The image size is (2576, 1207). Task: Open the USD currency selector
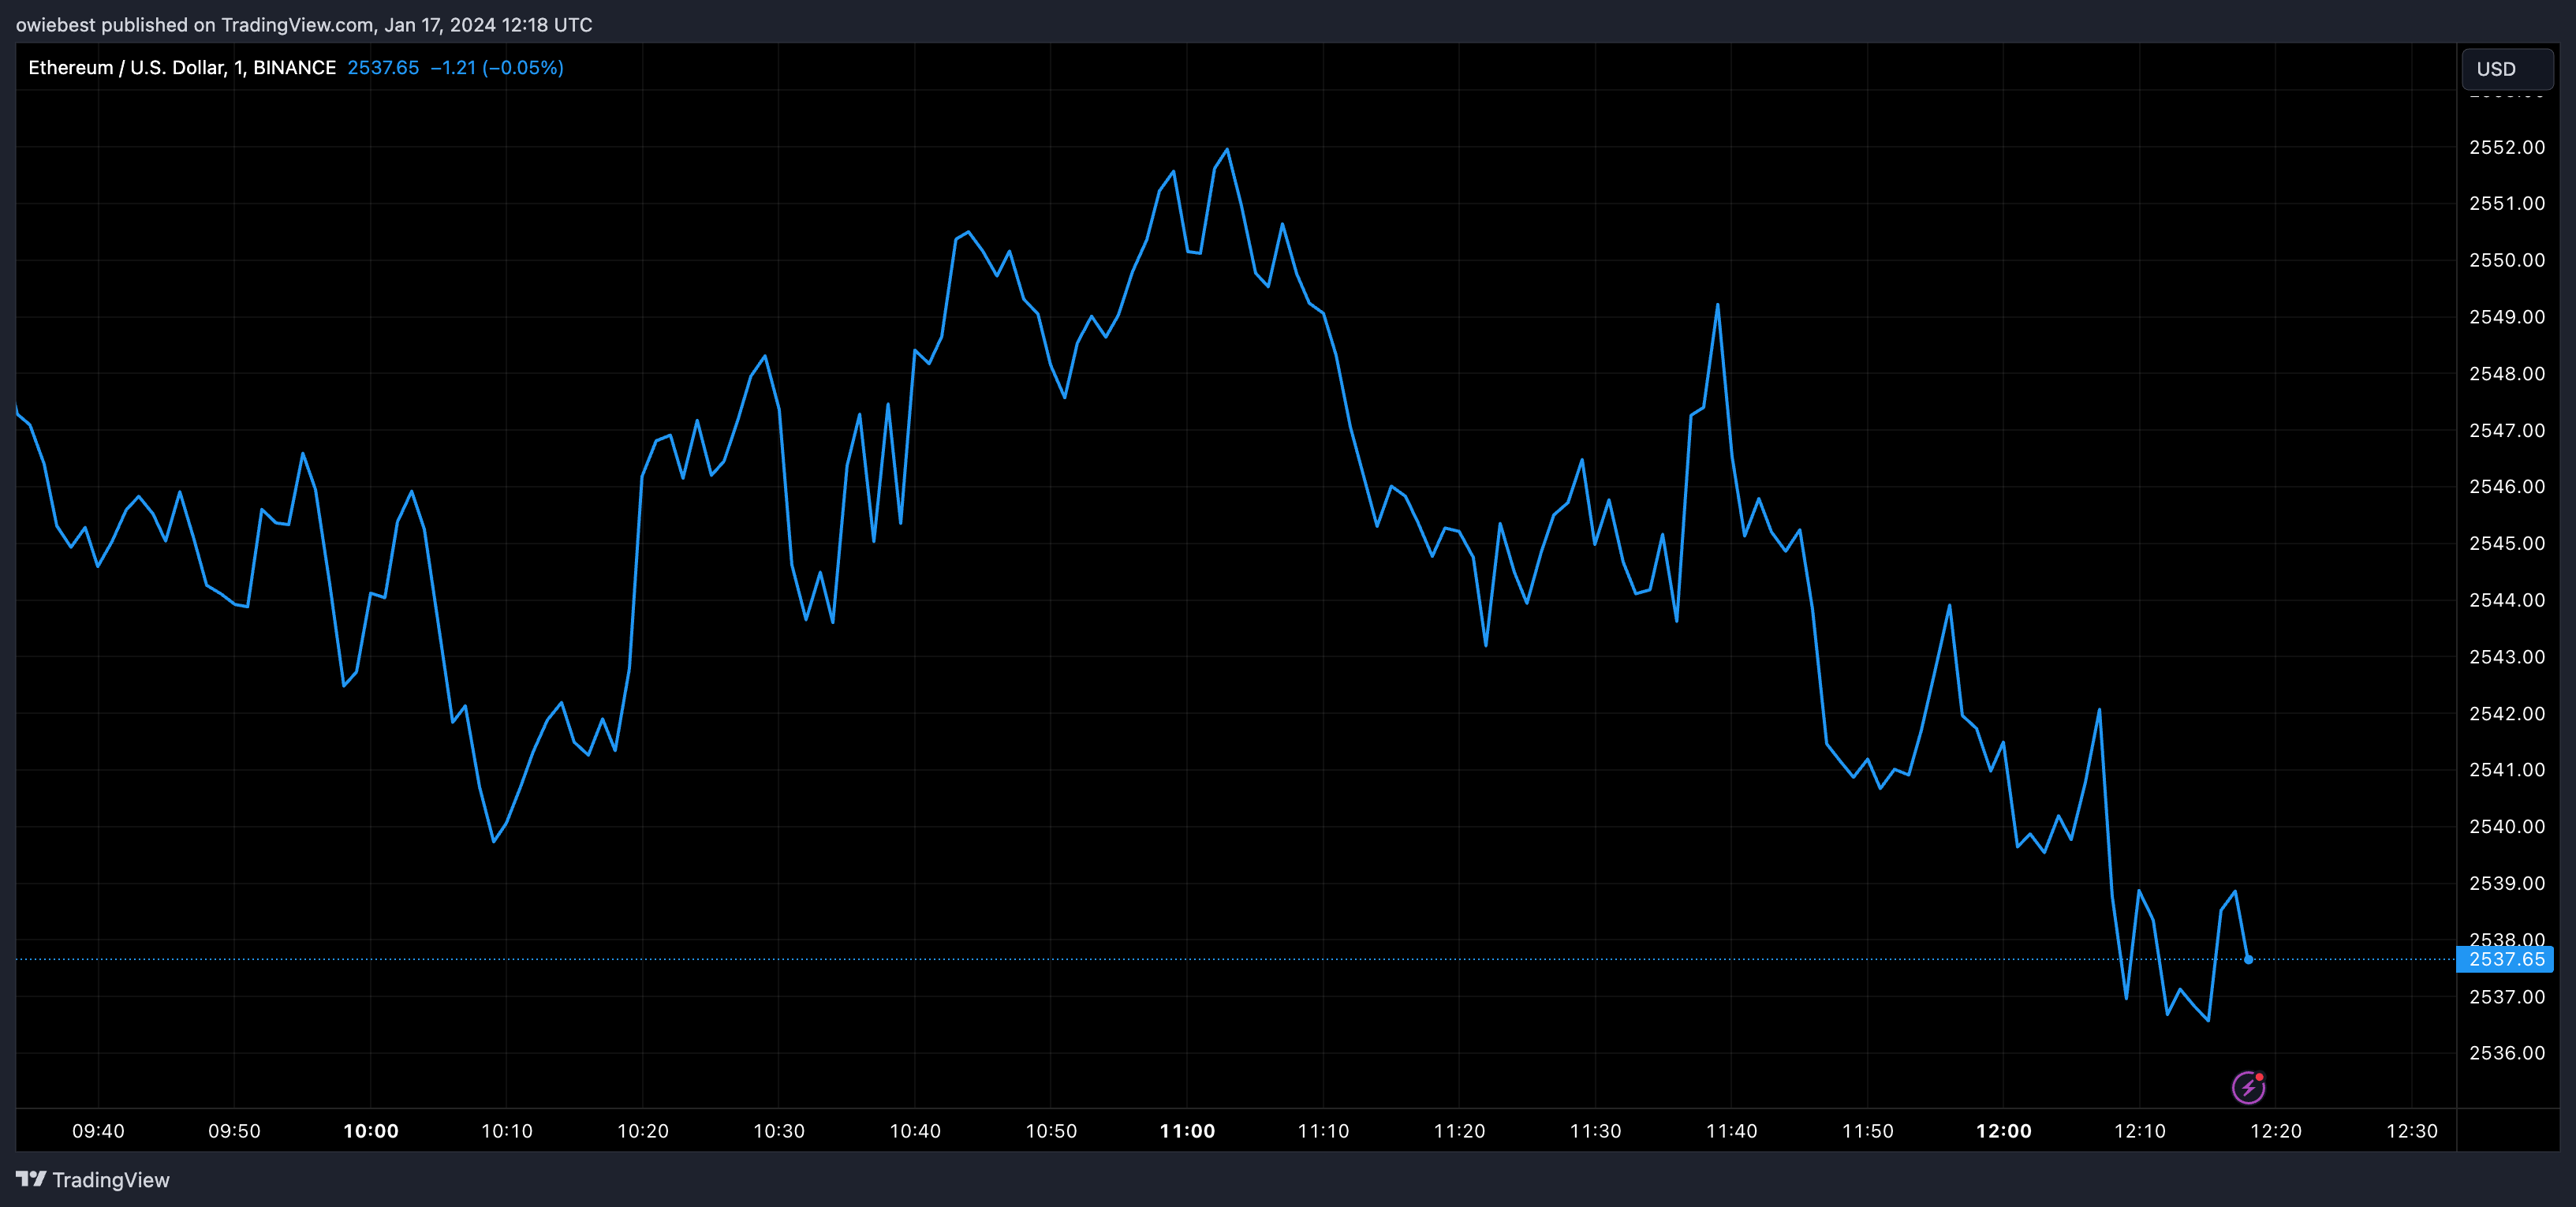2507,69
